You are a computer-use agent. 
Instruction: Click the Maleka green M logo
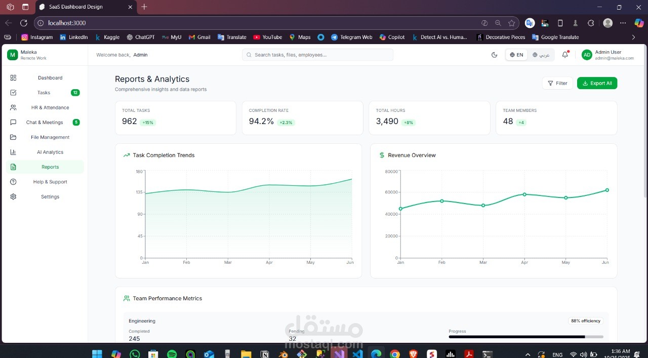pyautogui.click(x=12, y=55)
